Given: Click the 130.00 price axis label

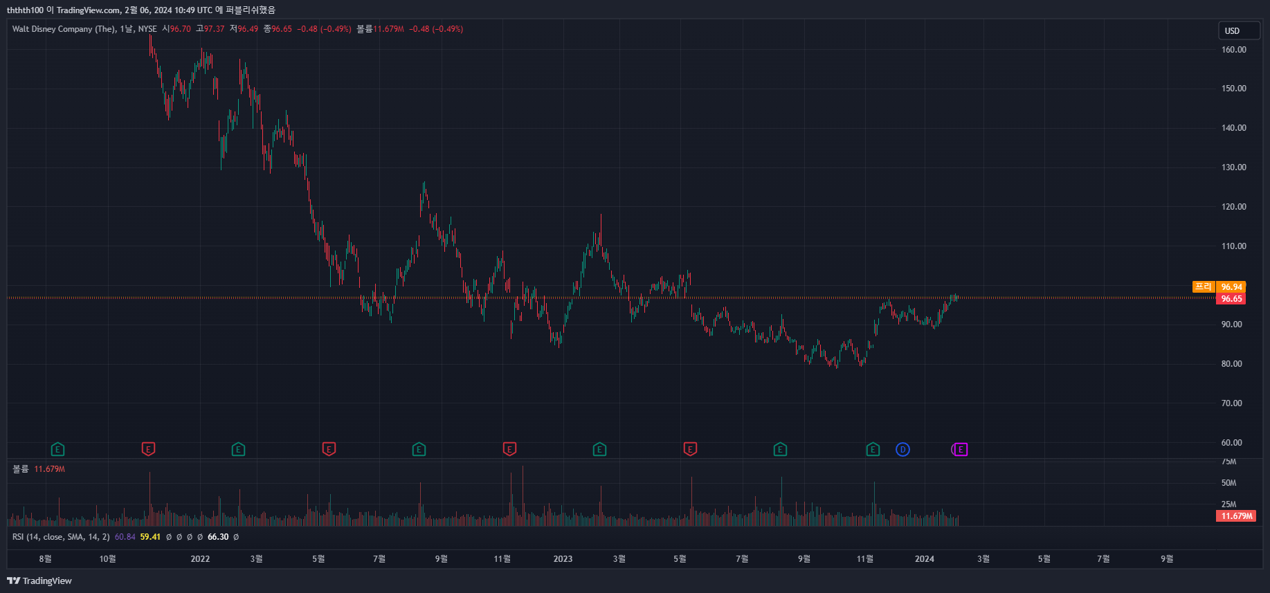Looking at the screenshot, I should coord(1234,167).
